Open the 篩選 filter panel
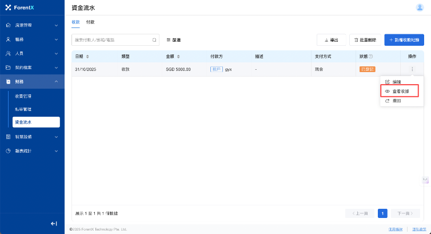 (174, 40)
